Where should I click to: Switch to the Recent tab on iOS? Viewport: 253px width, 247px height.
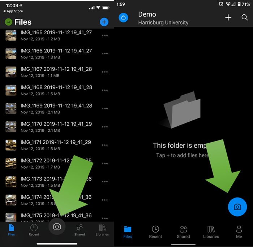[34, 230]
